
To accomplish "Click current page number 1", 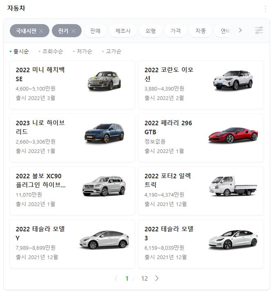I will [127, 278].
